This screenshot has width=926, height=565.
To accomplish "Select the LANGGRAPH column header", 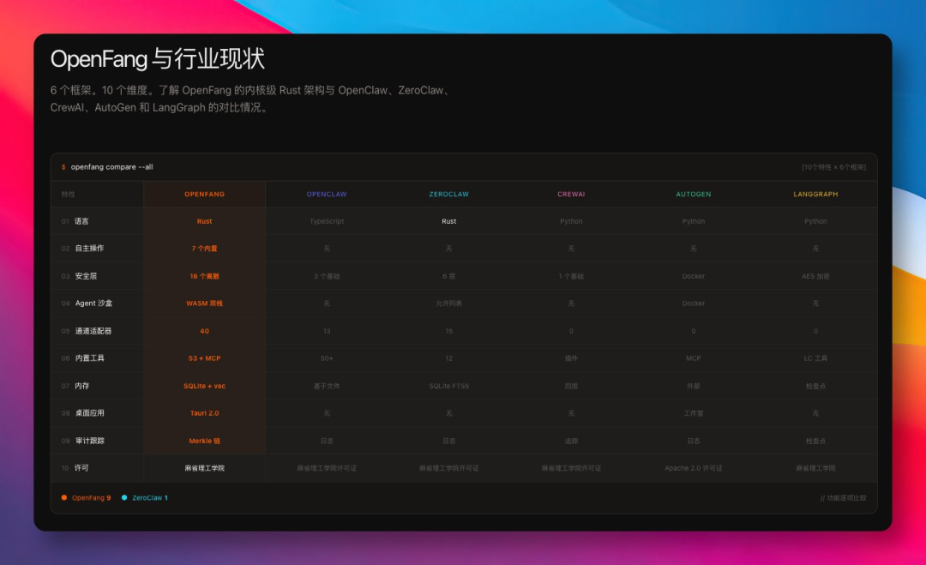I will (815, 194).
